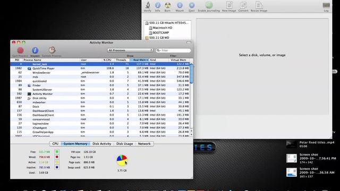Select the loginwindow process row
This screenshot has width=340, height=191.
click(x=100, y=124)
